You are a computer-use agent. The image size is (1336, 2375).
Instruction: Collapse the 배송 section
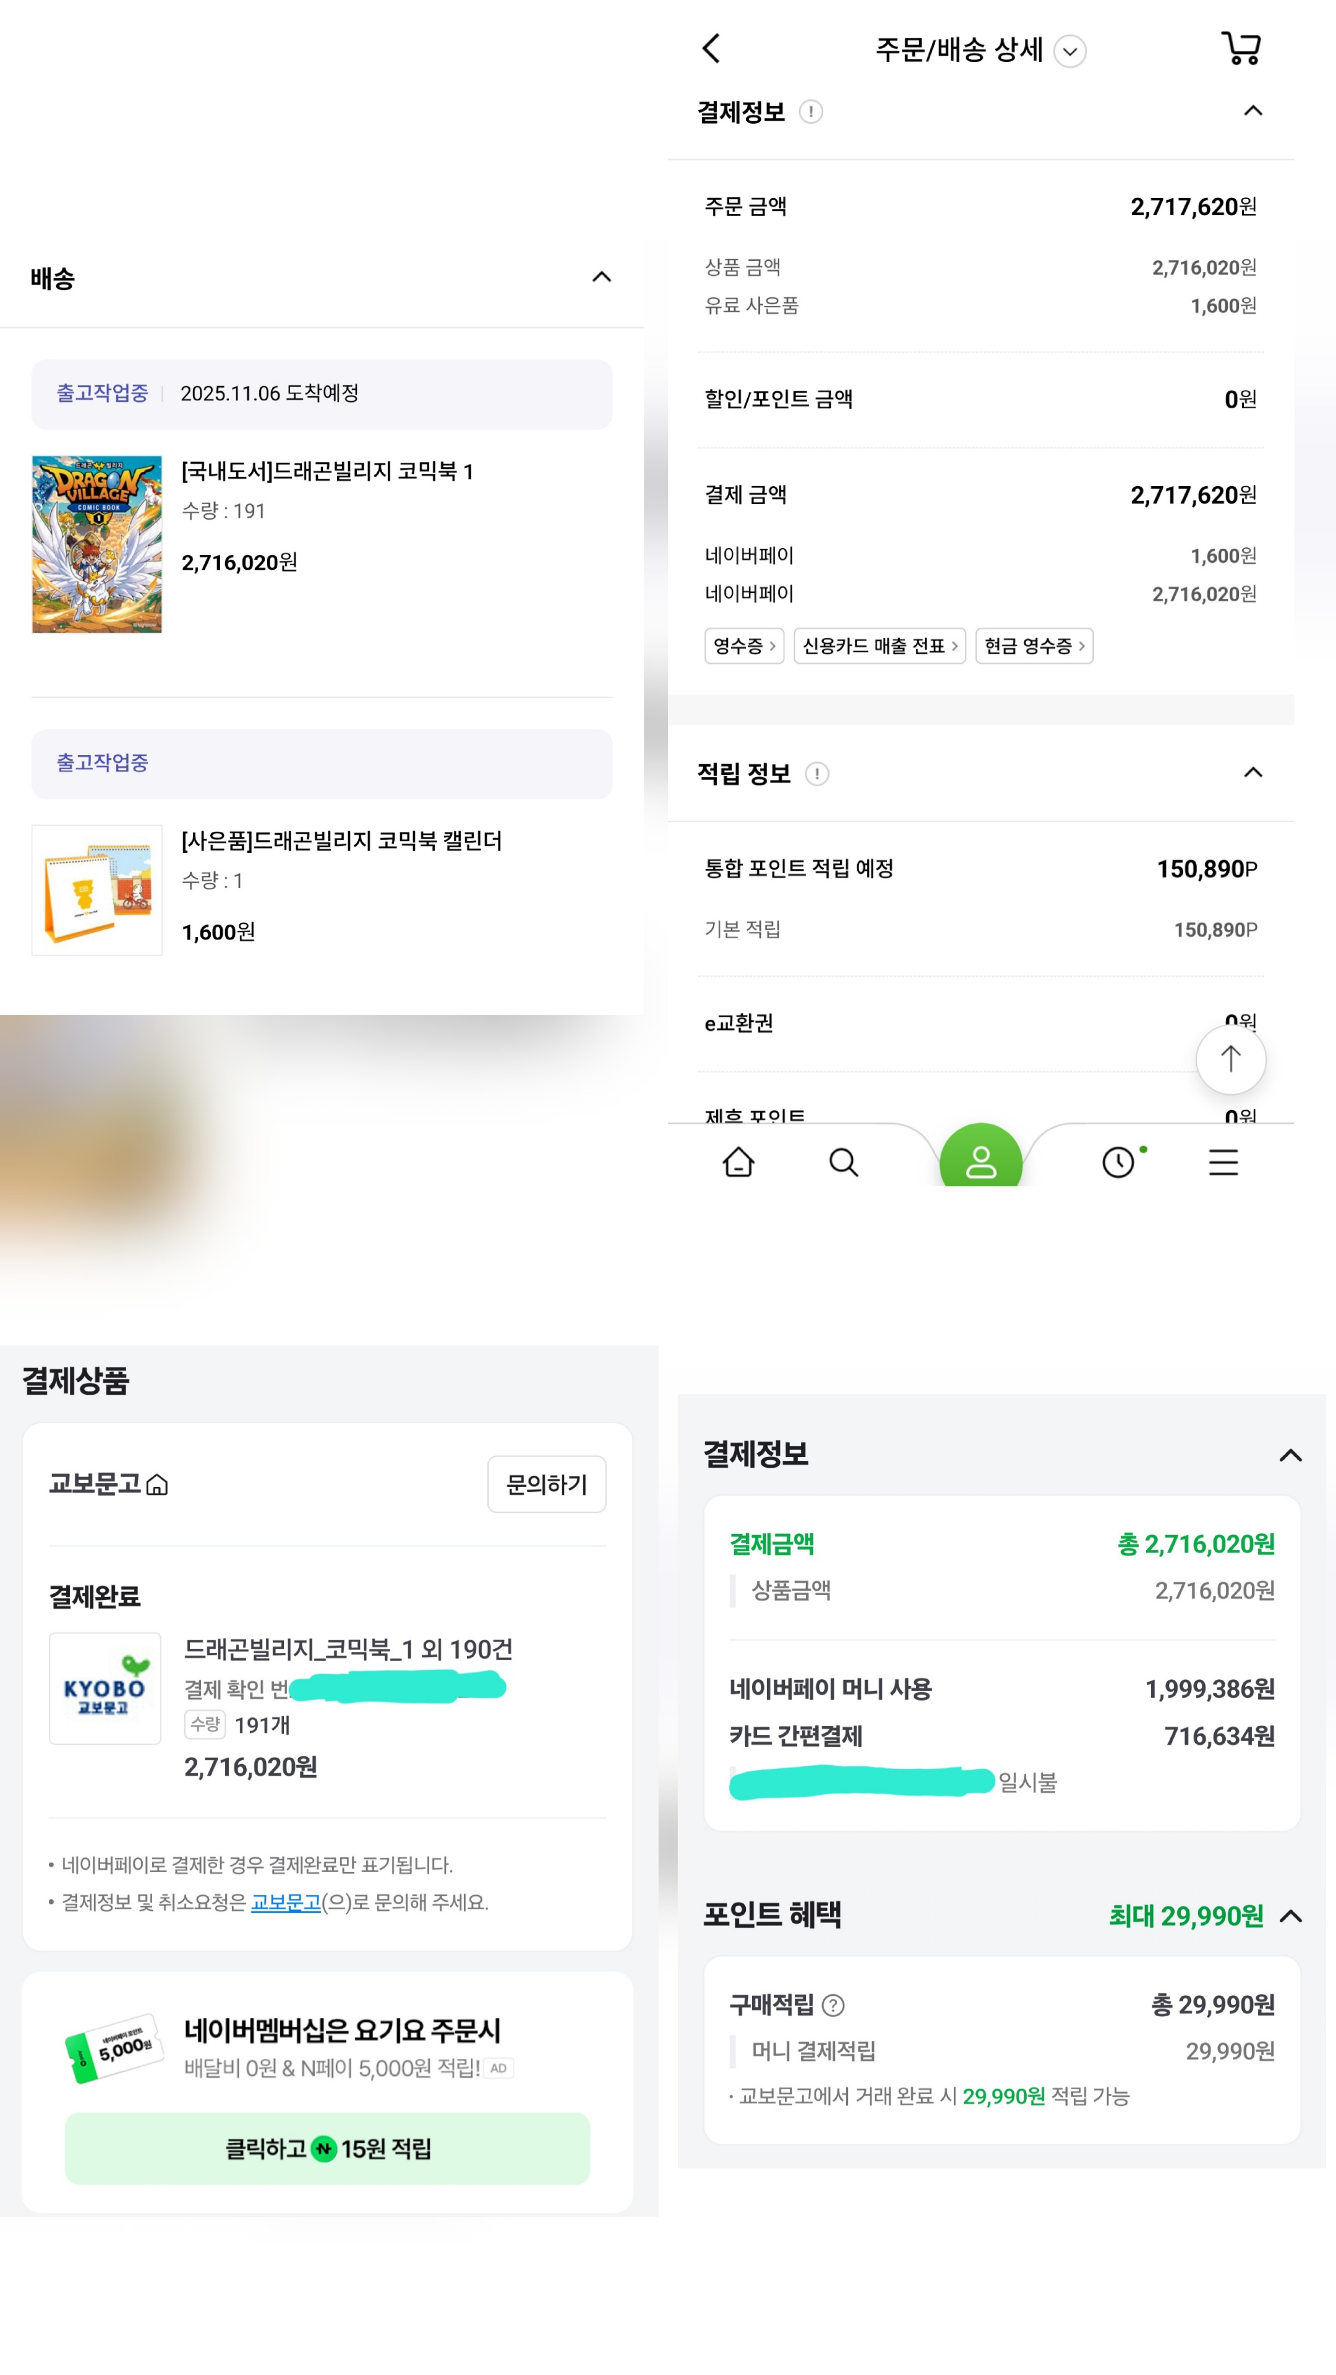pos(601,276)
